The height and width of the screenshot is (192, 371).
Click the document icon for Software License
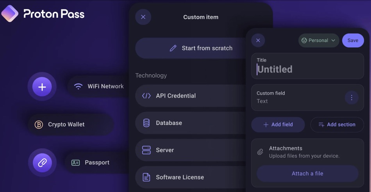pos(146,177)
